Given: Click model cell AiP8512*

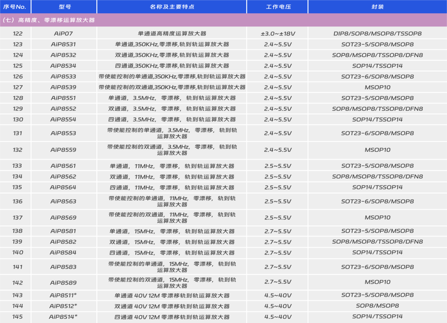Looking at the screenshot, I should (63, 306).
